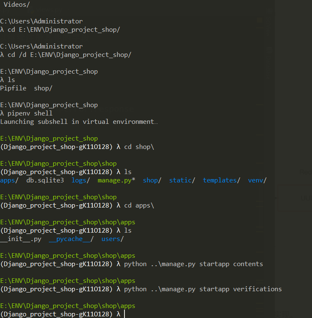Click blue '__pycache__/' directory

point(71,239)
